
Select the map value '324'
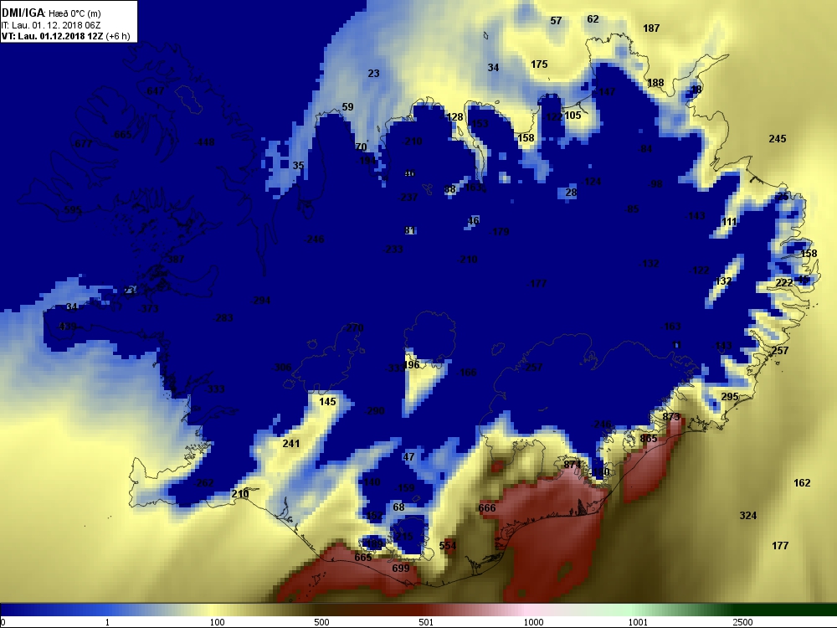pos(747,515)
